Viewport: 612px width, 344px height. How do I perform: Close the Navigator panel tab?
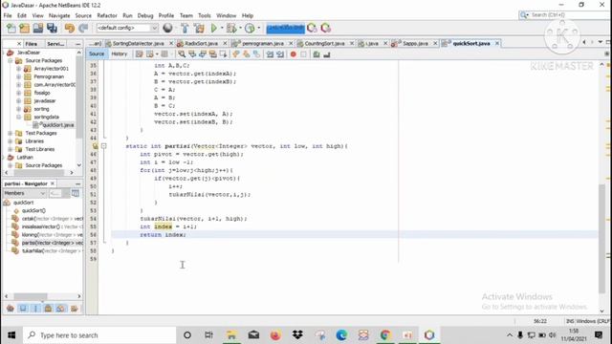[x=53, y=183]
